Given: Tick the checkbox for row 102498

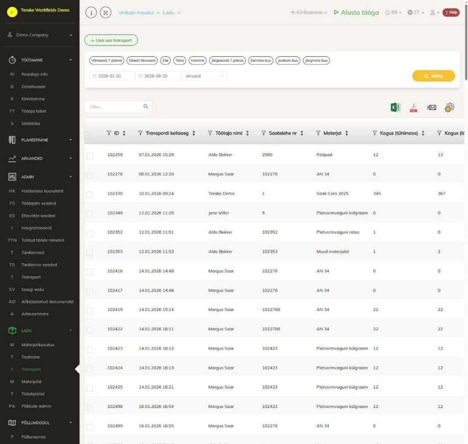Looking at the screenshot, I should click(90, 407).
